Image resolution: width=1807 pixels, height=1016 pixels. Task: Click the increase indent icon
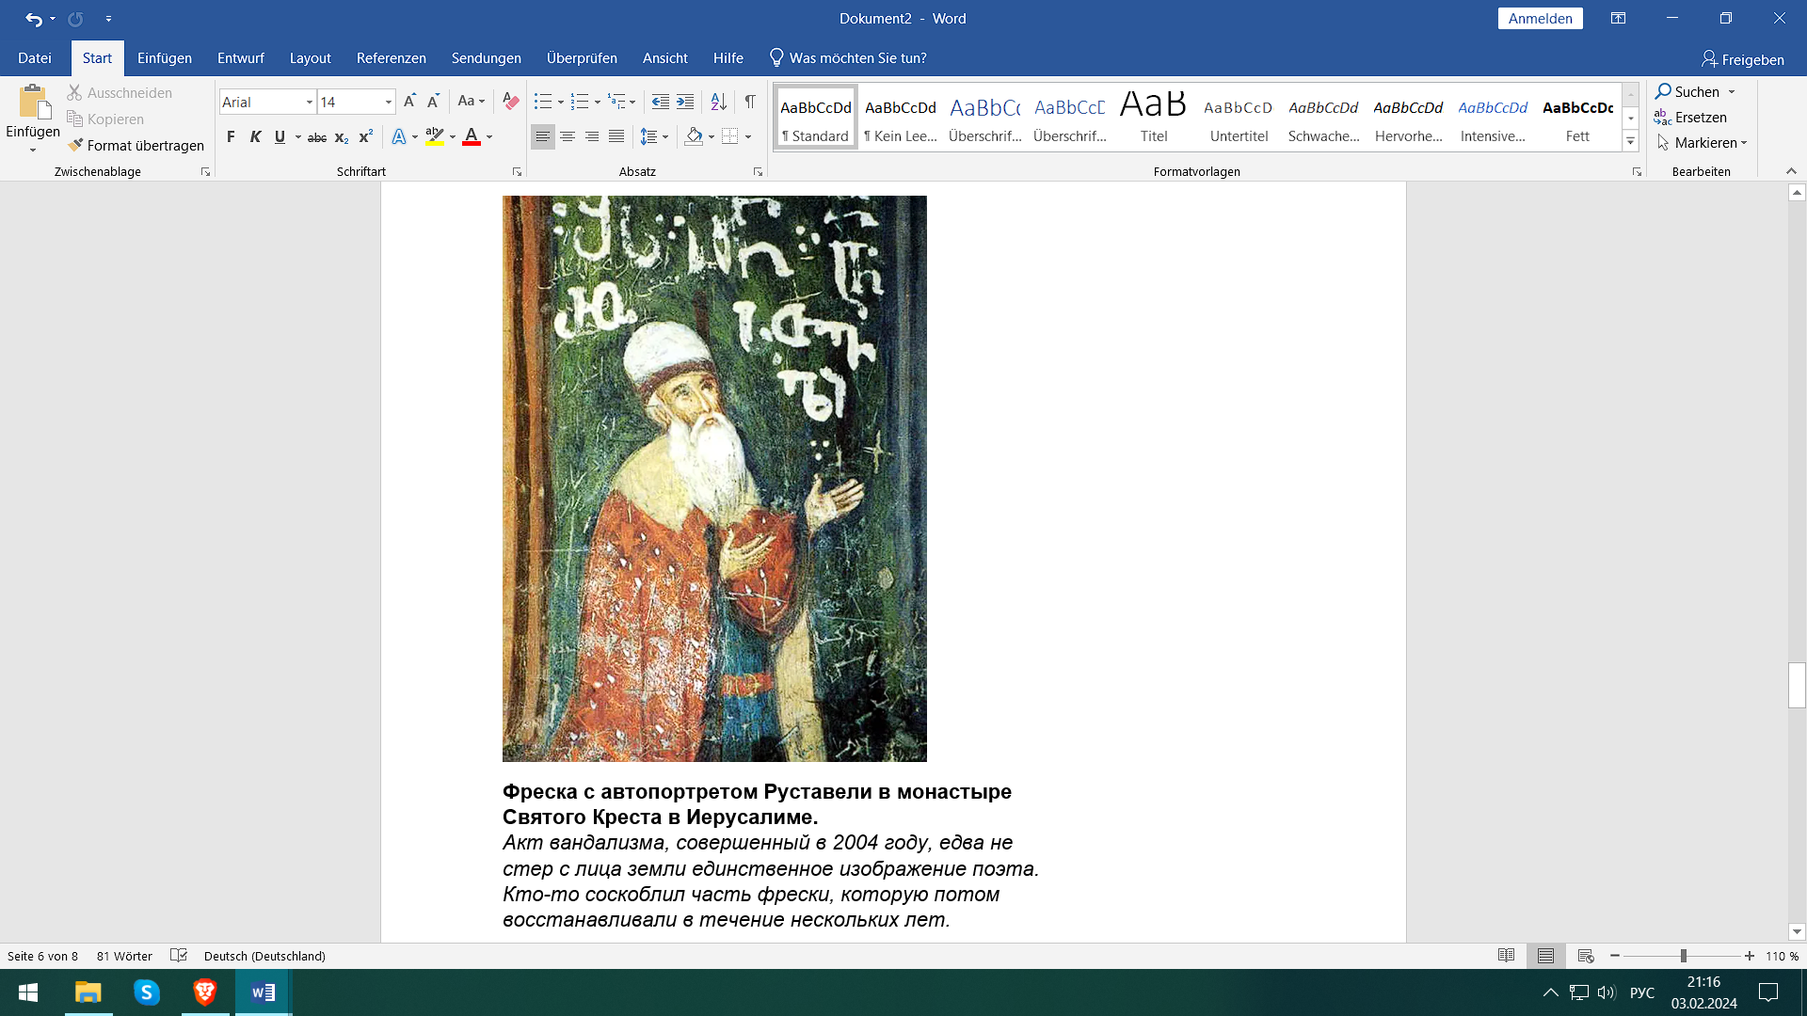[x=685, y=101]
